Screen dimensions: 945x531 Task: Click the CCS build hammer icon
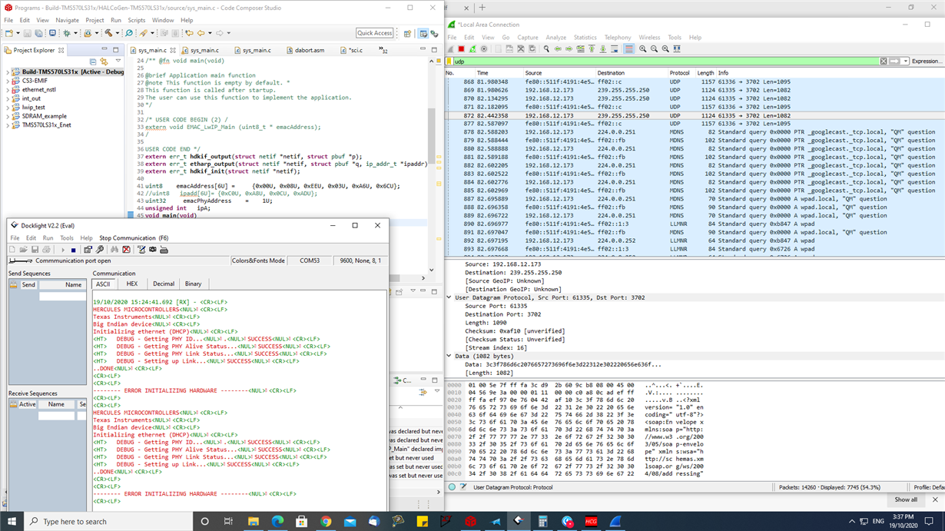tap(109, 33)
